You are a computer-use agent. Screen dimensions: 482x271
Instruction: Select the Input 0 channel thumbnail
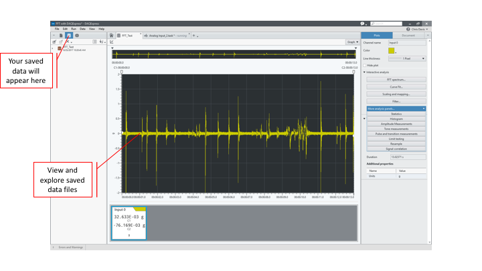tap(128, 222)
